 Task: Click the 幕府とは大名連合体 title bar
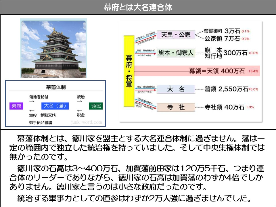pos(138,5)
